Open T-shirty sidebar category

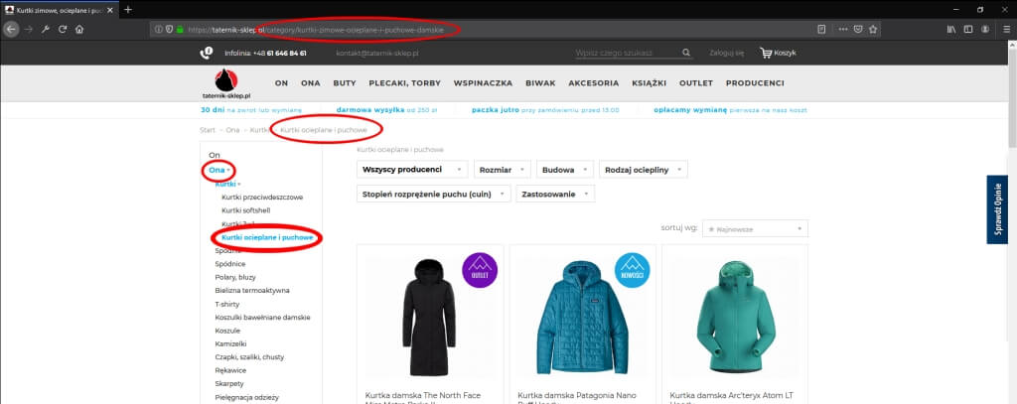(x=226, y=304)
